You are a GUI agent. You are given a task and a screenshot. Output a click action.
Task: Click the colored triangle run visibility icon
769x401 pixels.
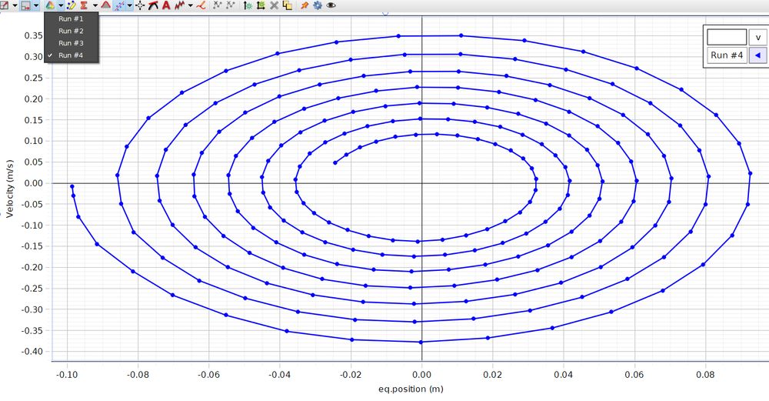pyautogui.click(x=50, y=5)
